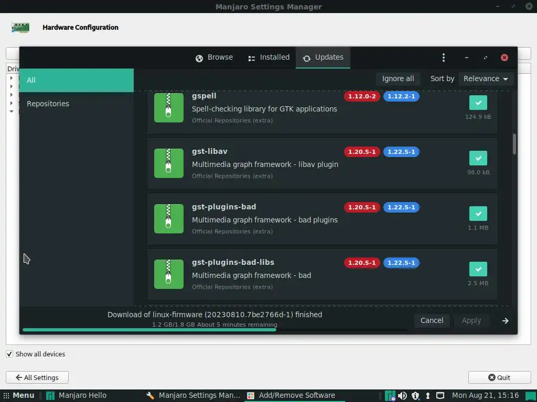Click the keyhole tray icon
Screen dimensions: 537x402
click(x=428, y=396)
